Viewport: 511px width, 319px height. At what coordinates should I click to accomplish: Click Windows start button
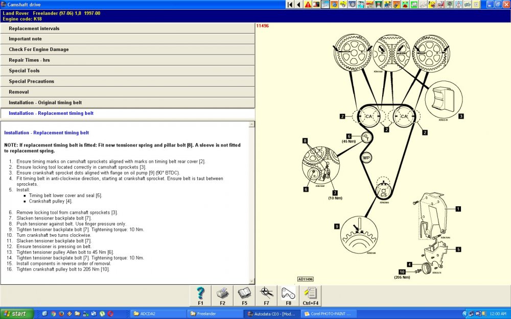[x=17, y=313]
